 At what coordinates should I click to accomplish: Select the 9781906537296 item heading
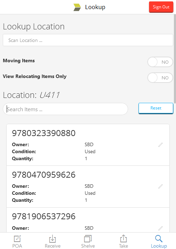pos(44,216)
